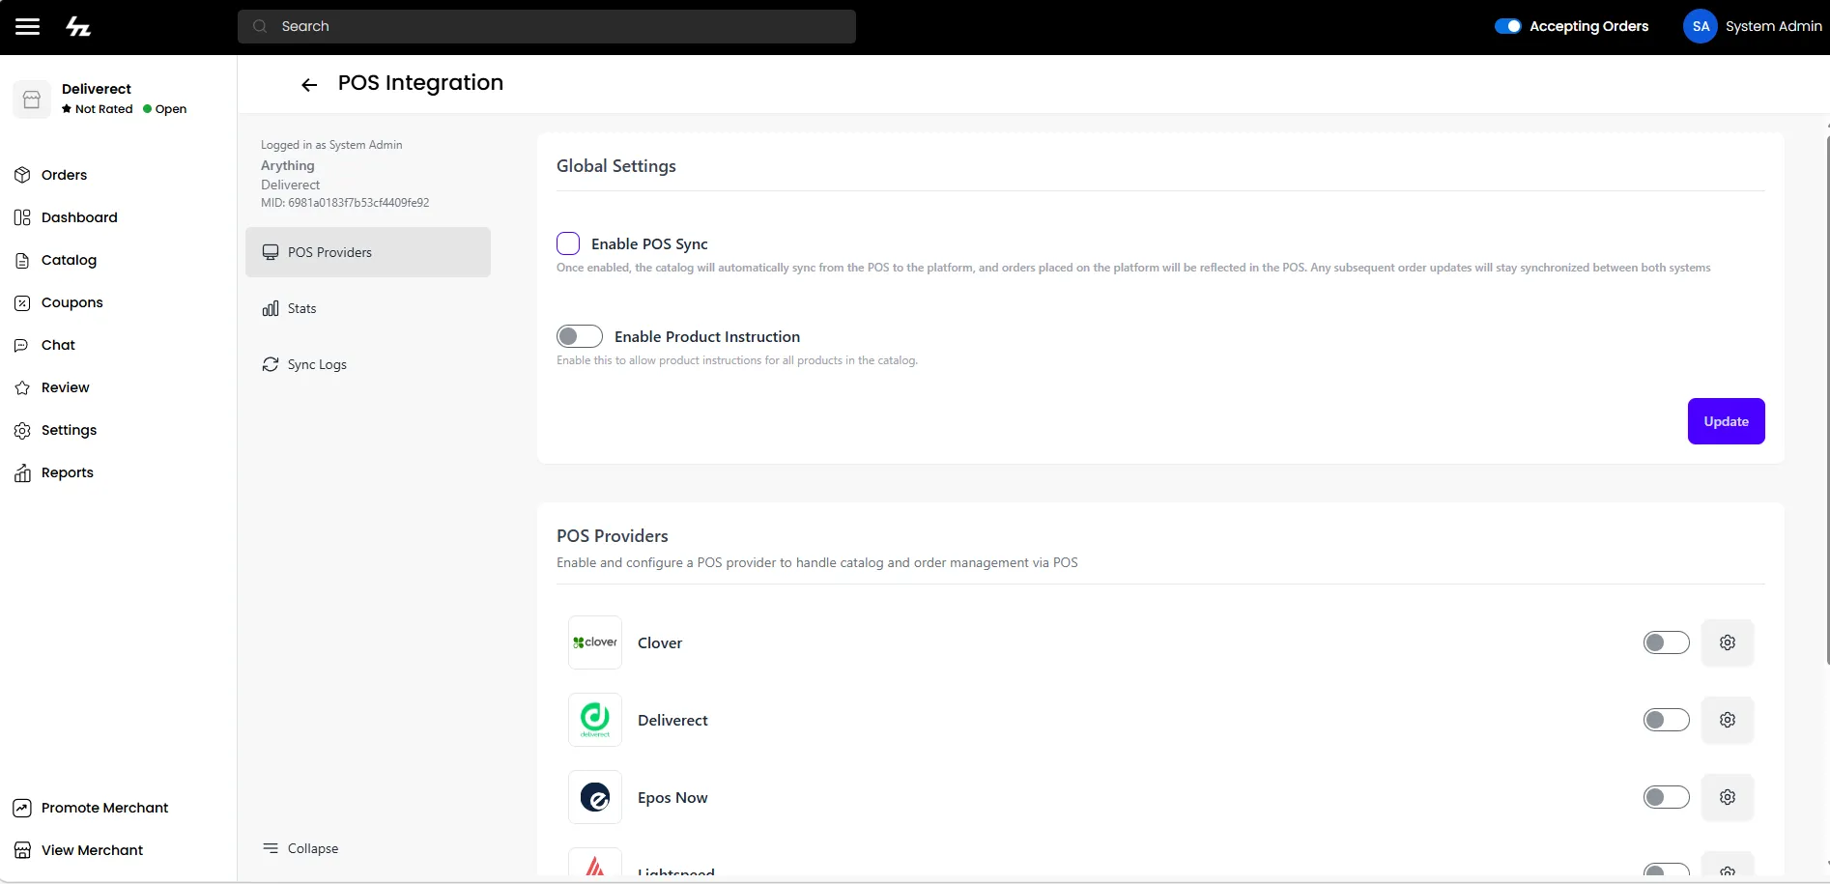
Task: Enable the Clover provider toggle
Action: [1667, 642]
